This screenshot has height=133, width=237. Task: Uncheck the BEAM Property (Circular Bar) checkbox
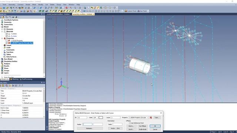(x=7, y=43)
